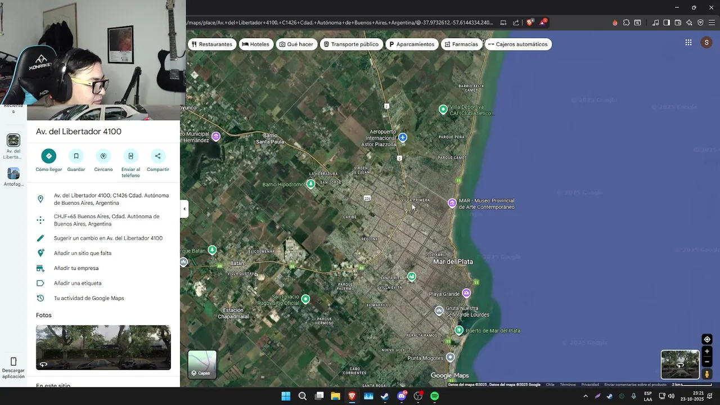Open Discord from the taskbar
Screen dimensions: 720x405
(402, 396)
